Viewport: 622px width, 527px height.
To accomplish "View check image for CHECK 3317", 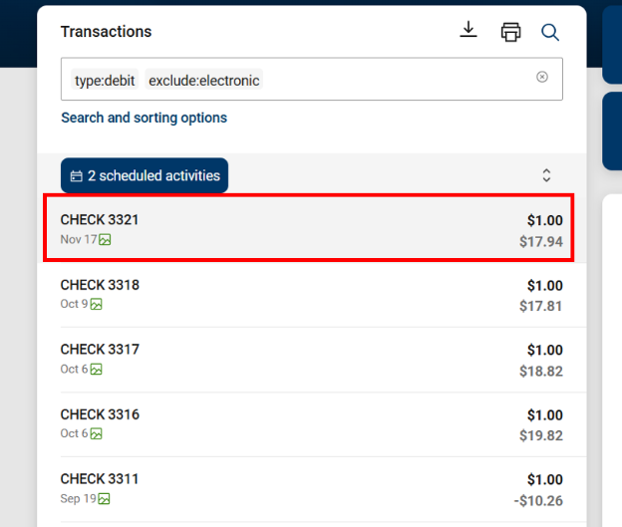I will click(x=97, y=369).
